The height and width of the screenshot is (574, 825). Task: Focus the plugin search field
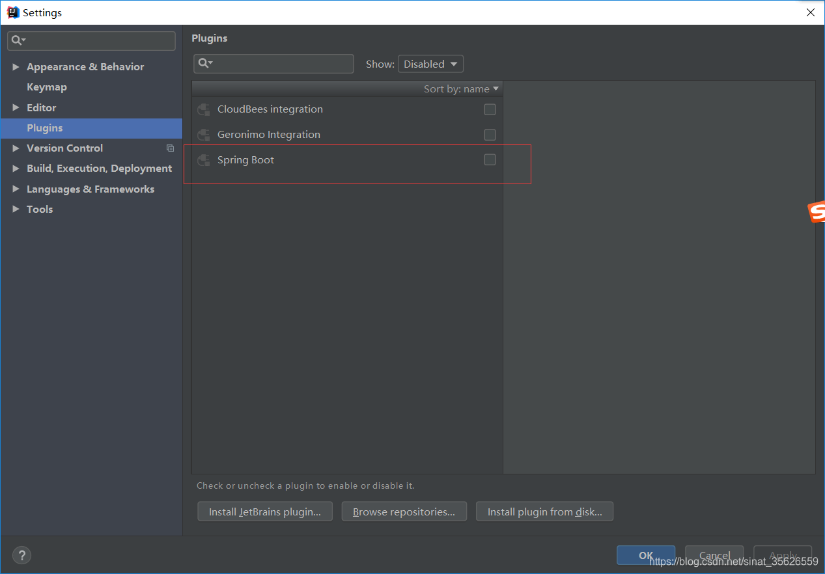coord(273,63)
